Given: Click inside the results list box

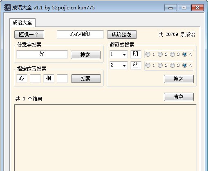Looking at the screenshot, I should [105, 138].
